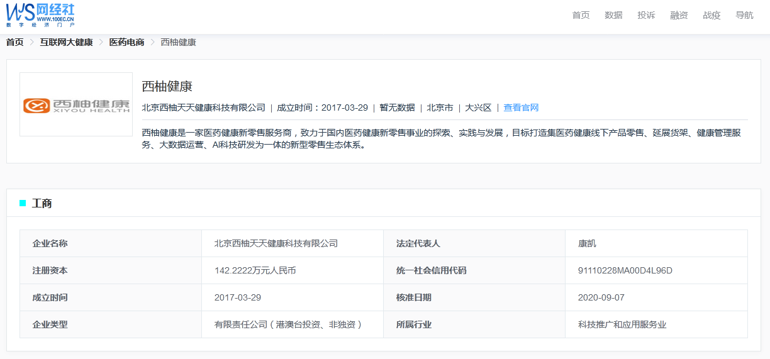
Task: Open the 战疫 navigation item
Action: [x=711, y=15]
